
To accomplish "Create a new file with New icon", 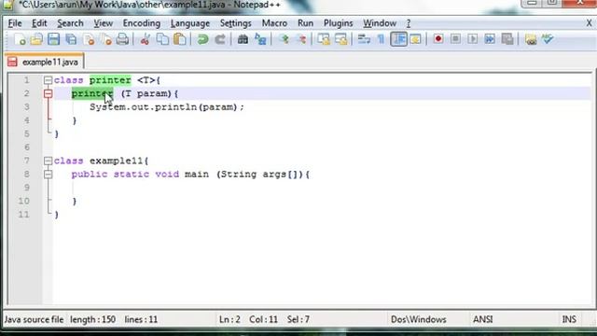I will [x=20, y=39].
